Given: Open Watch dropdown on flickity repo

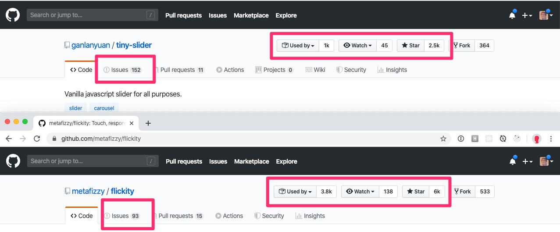Looking at the screenshot, I should 360,192.
